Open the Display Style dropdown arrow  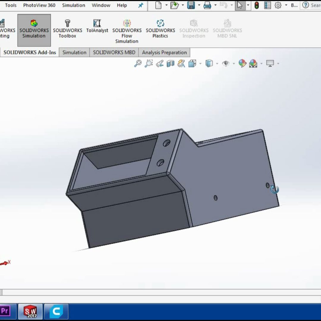click(217, 64)
